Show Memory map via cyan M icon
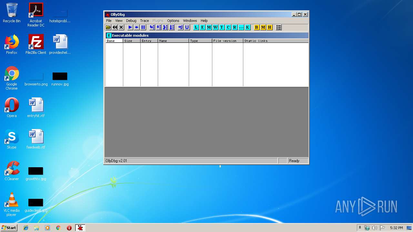 tap(209, 27)
